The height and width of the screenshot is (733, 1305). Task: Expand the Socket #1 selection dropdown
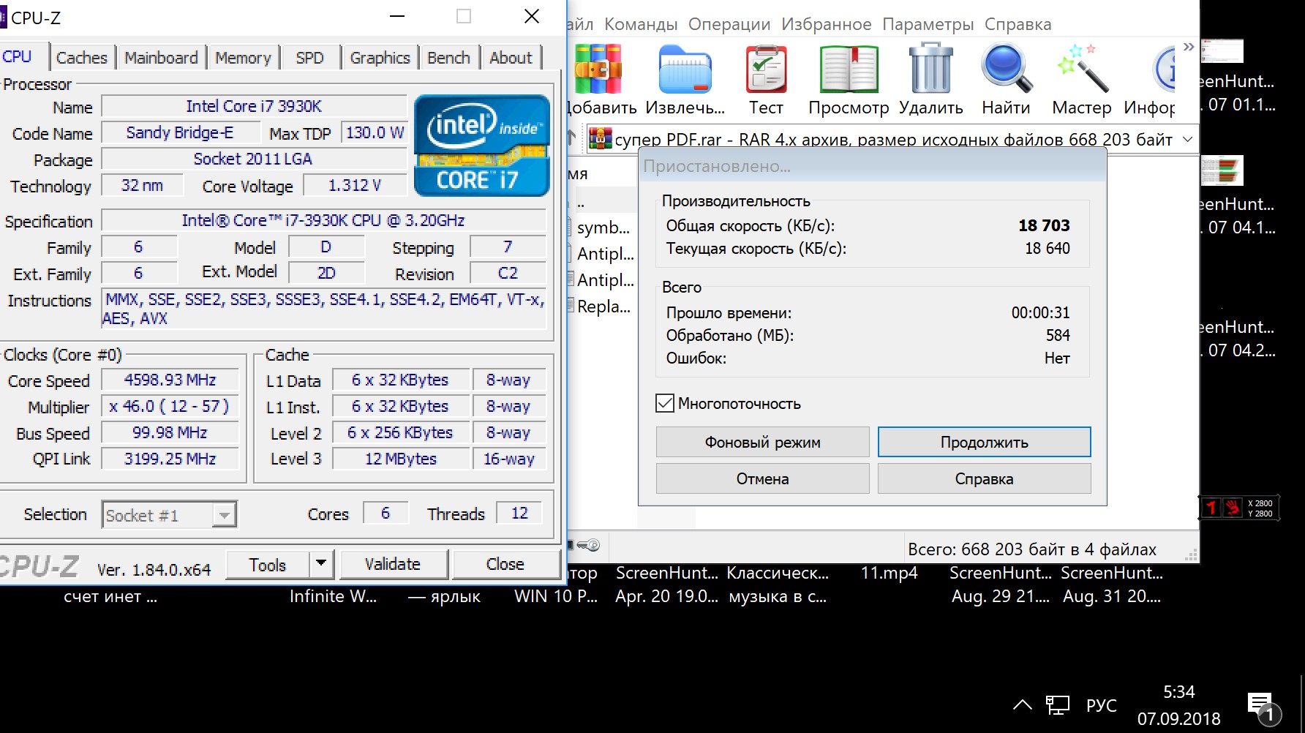(x=224, y=516)
